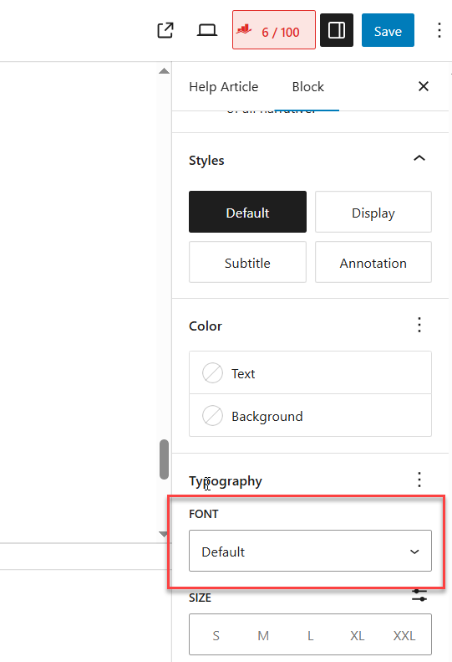The width and height of the screenshot is (452, 662).
Task: Toggle custom size slider icon
Action: (419, 596)
